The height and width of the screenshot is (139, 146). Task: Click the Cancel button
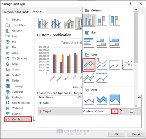pos(136,134)
